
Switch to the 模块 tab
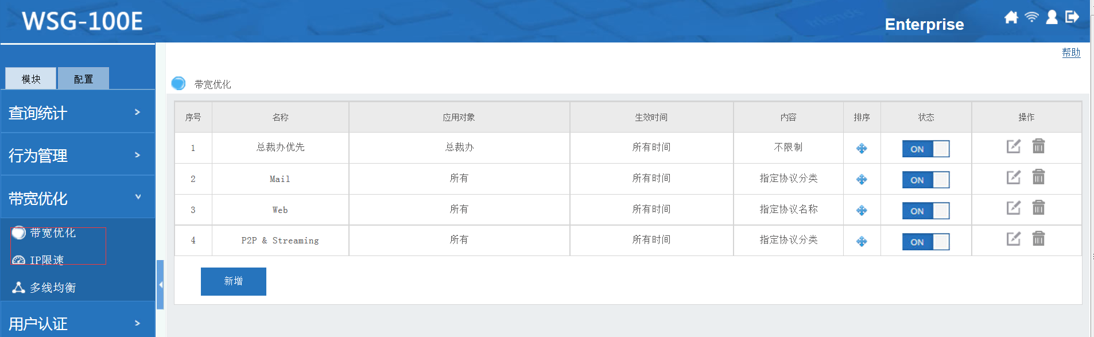coord(31,79)
